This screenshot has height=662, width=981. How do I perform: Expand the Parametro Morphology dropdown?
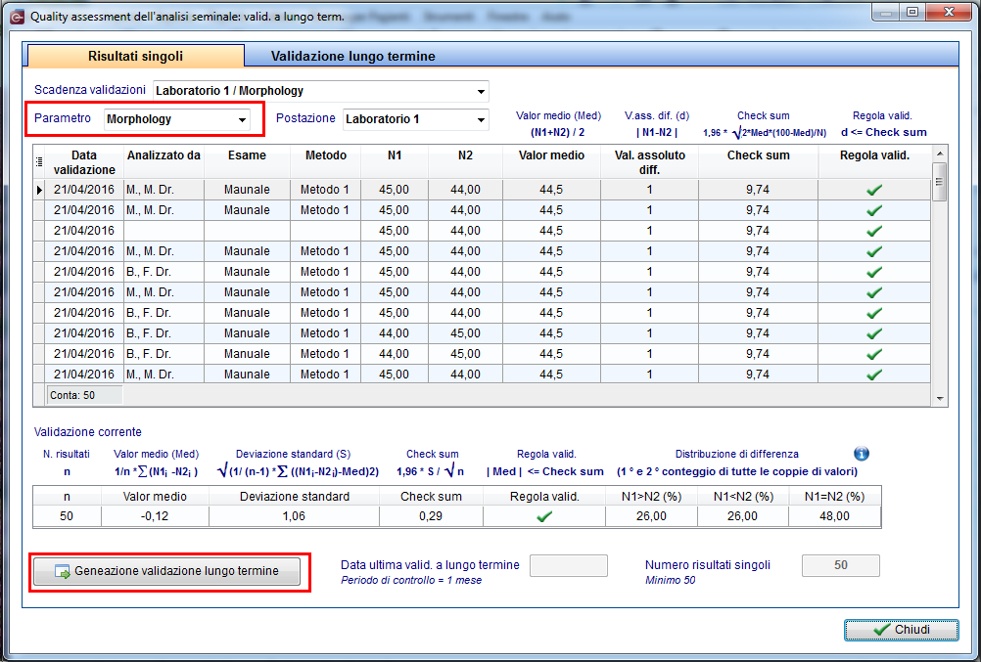click(242, 119)
